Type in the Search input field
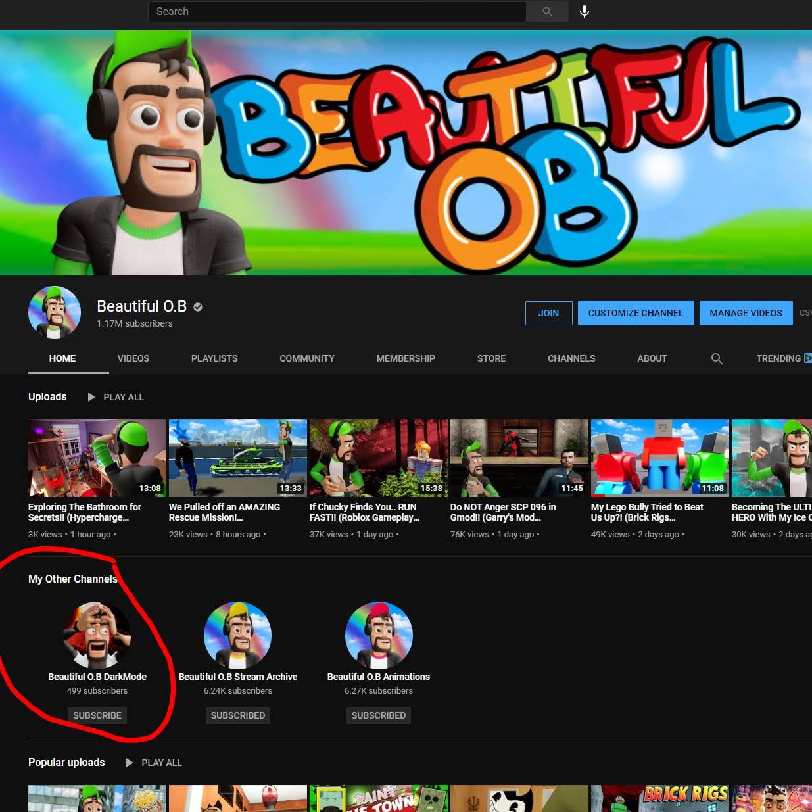This screenshot has width=812, height=812. [x=337, y=12]
